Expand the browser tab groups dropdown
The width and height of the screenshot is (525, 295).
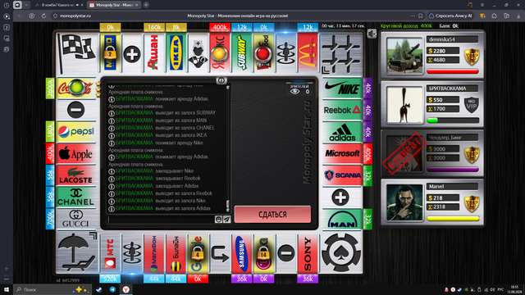26,5
